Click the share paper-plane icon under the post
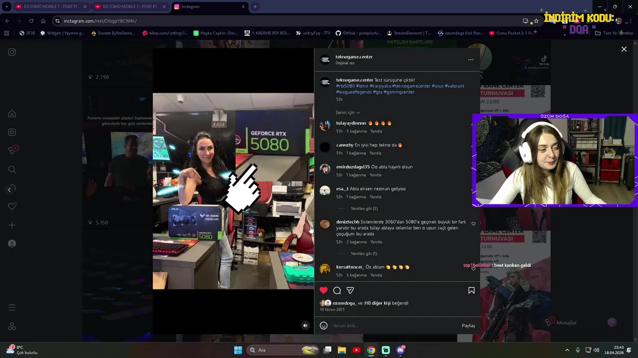 350,290
